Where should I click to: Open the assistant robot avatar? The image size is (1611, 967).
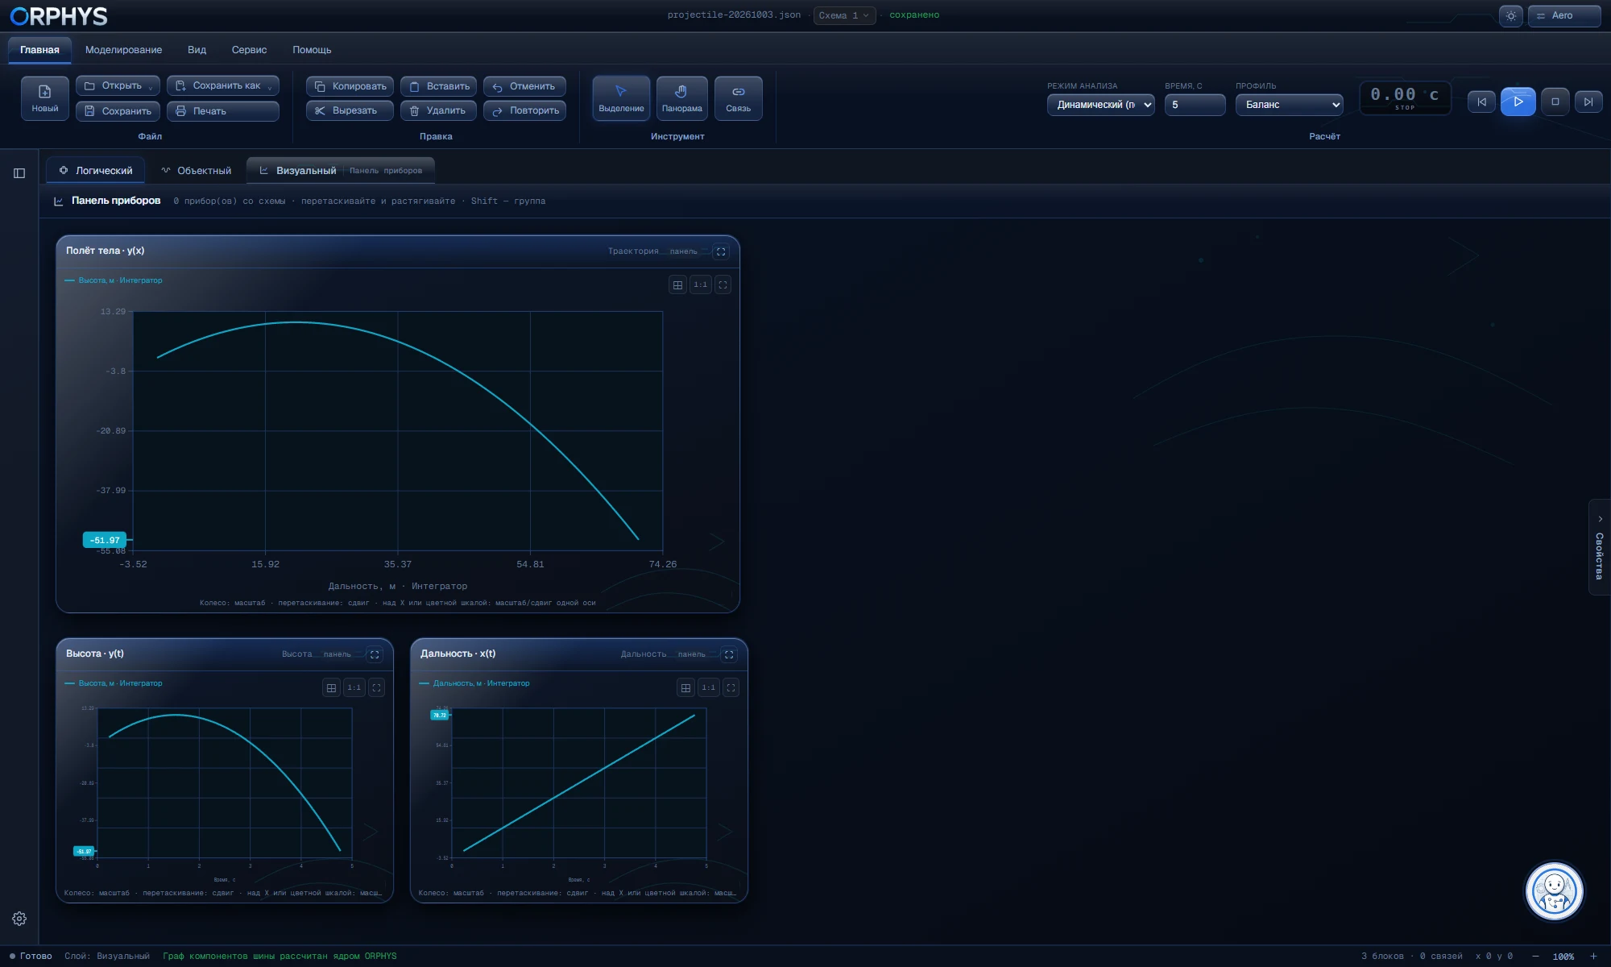pyautogui.click(x=1555, y=891)
